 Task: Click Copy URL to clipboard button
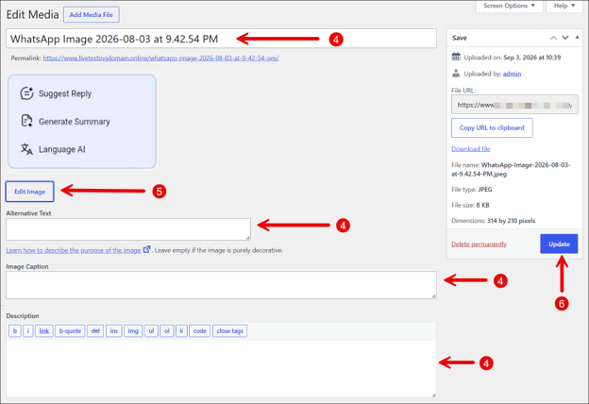click(x=492, y=127)
